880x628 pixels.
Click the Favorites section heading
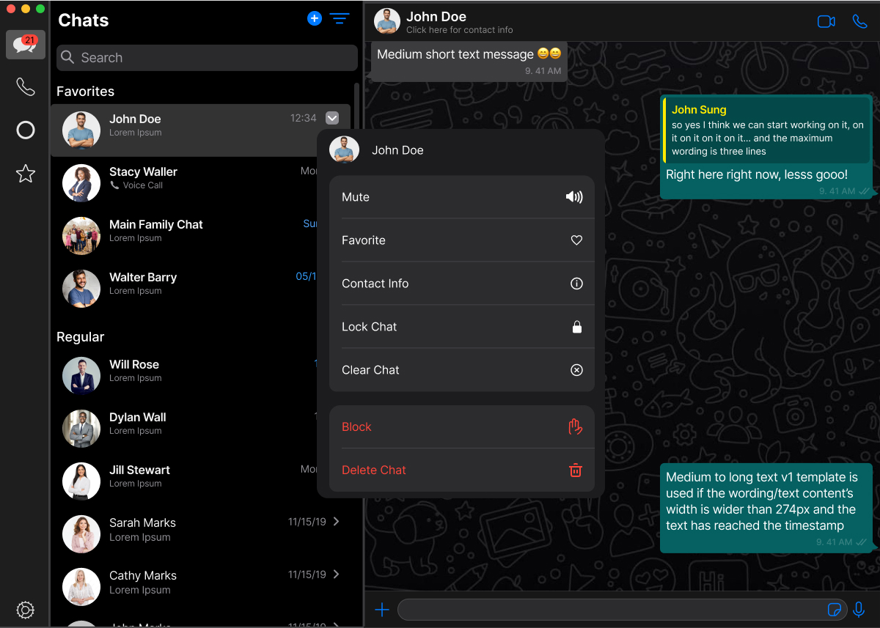(x=86, y=92)
